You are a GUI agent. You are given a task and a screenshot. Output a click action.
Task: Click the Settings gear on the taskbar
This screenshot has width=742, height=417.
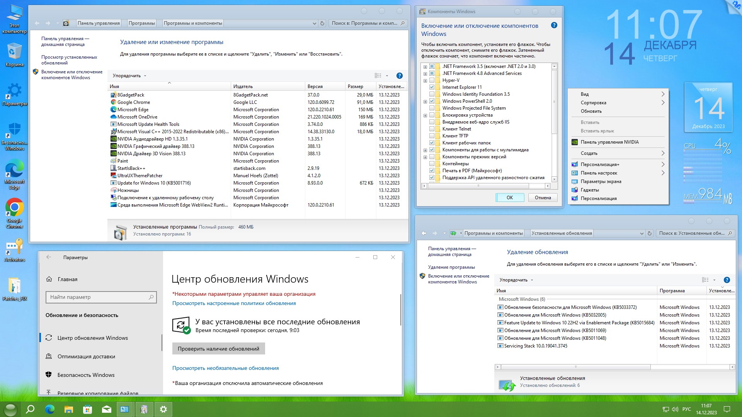coord(163,409)
